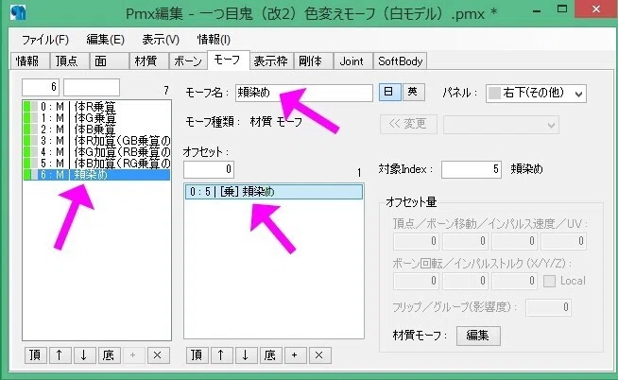Move offset down with right ↓ button
618x380 pixels.
pyautogui.click(x=246, y=355)
